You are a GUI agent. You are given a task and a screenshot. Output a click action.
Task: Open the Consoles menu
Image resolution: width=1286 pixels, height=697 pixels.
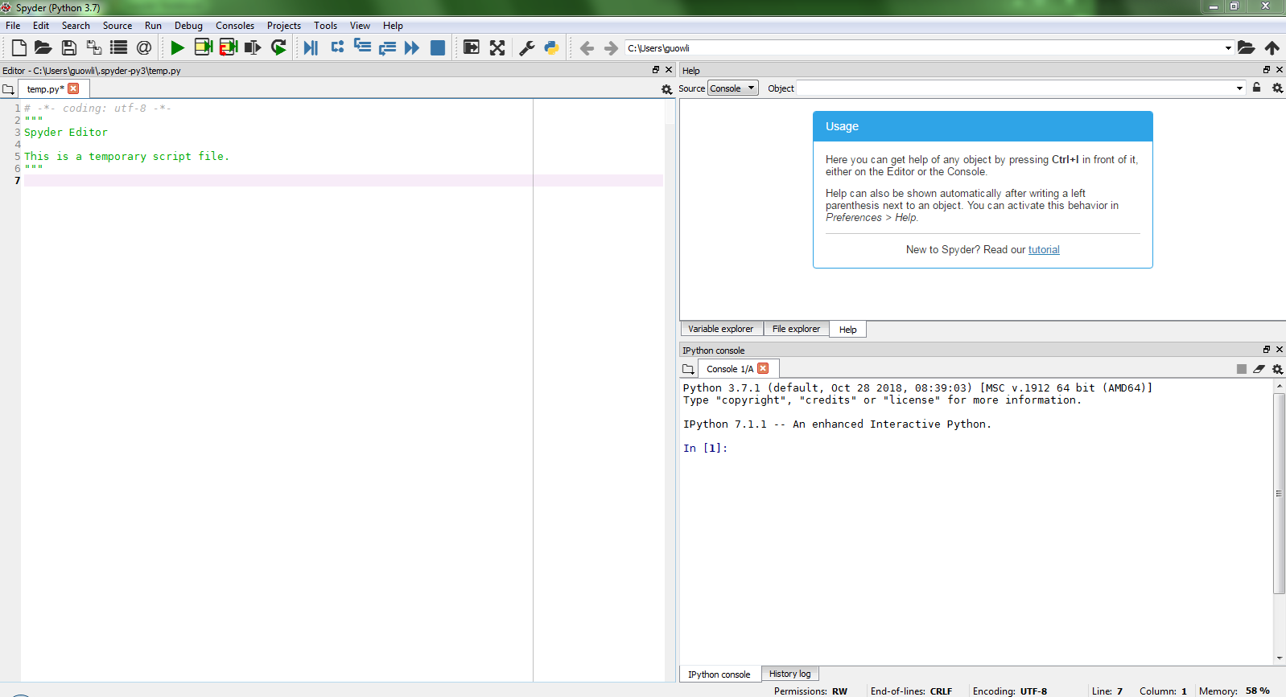(235, 26)
